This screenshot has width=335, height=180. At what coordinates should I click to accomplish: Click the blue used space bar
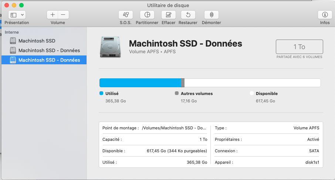140,83
